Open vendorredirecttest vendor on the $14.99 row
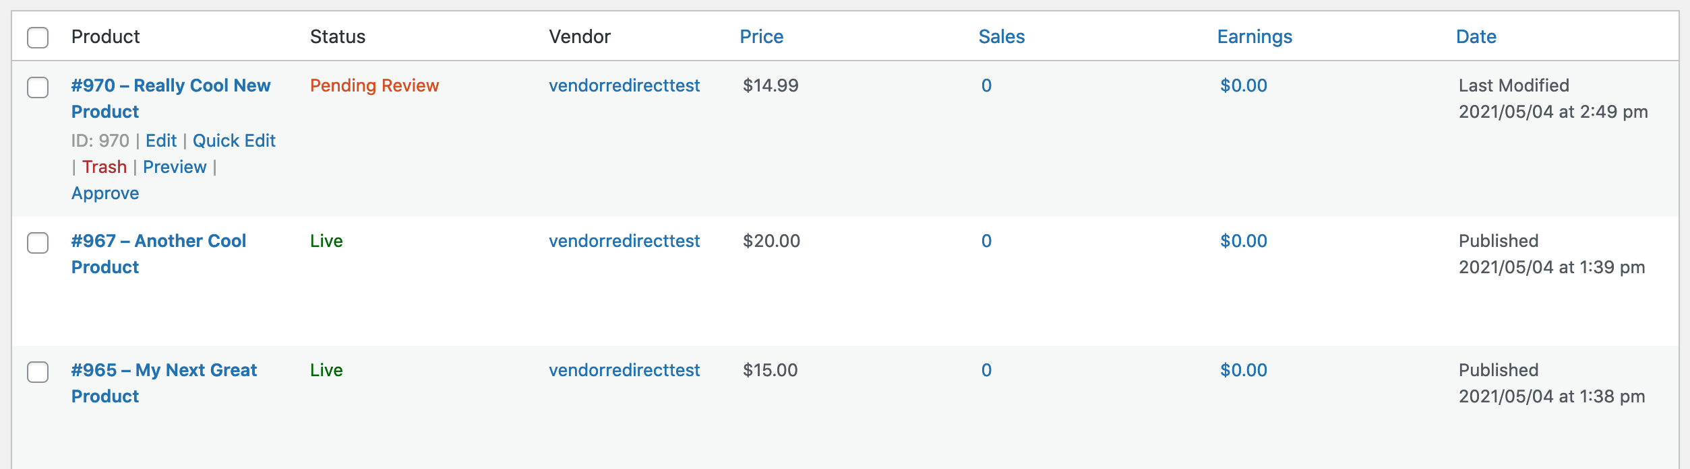Image resolution: width=1690 pixels, height=469 pixels. (x=624, y=85)
